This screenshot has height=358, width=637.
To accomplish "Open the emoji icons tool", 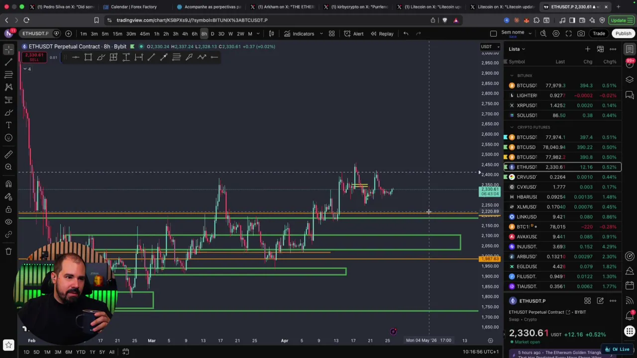I will pos(8,138).
